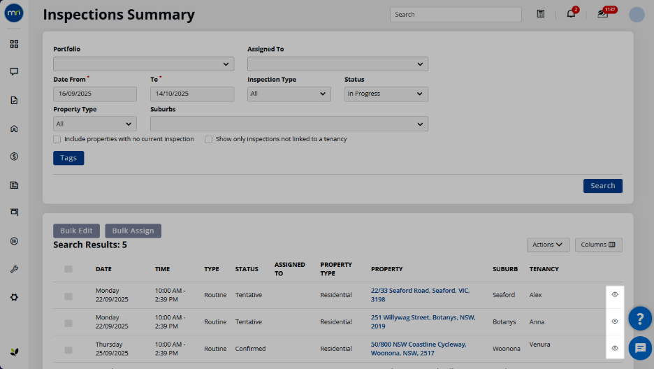Open the Inspection Type dropdown
Viewport: 654px width, 369px height.
tap(289, 94)
